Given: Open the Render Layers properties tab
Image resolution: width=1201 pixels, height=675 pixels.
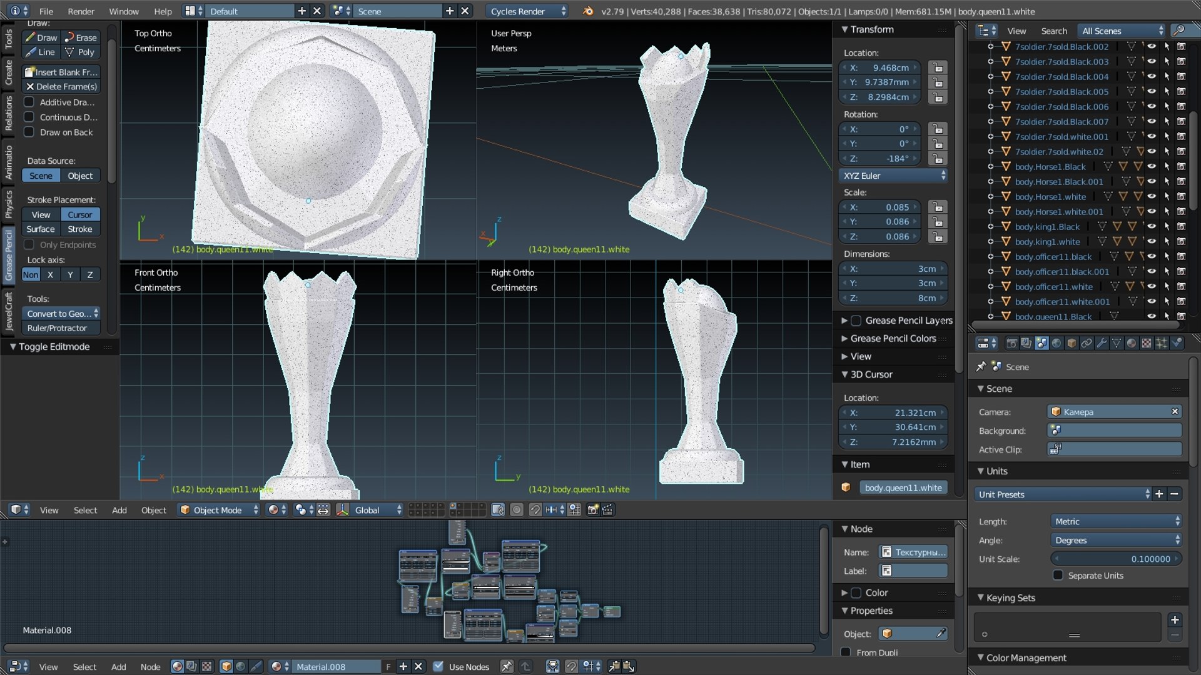Looking at the screenshot, I should pos(1026,343).
